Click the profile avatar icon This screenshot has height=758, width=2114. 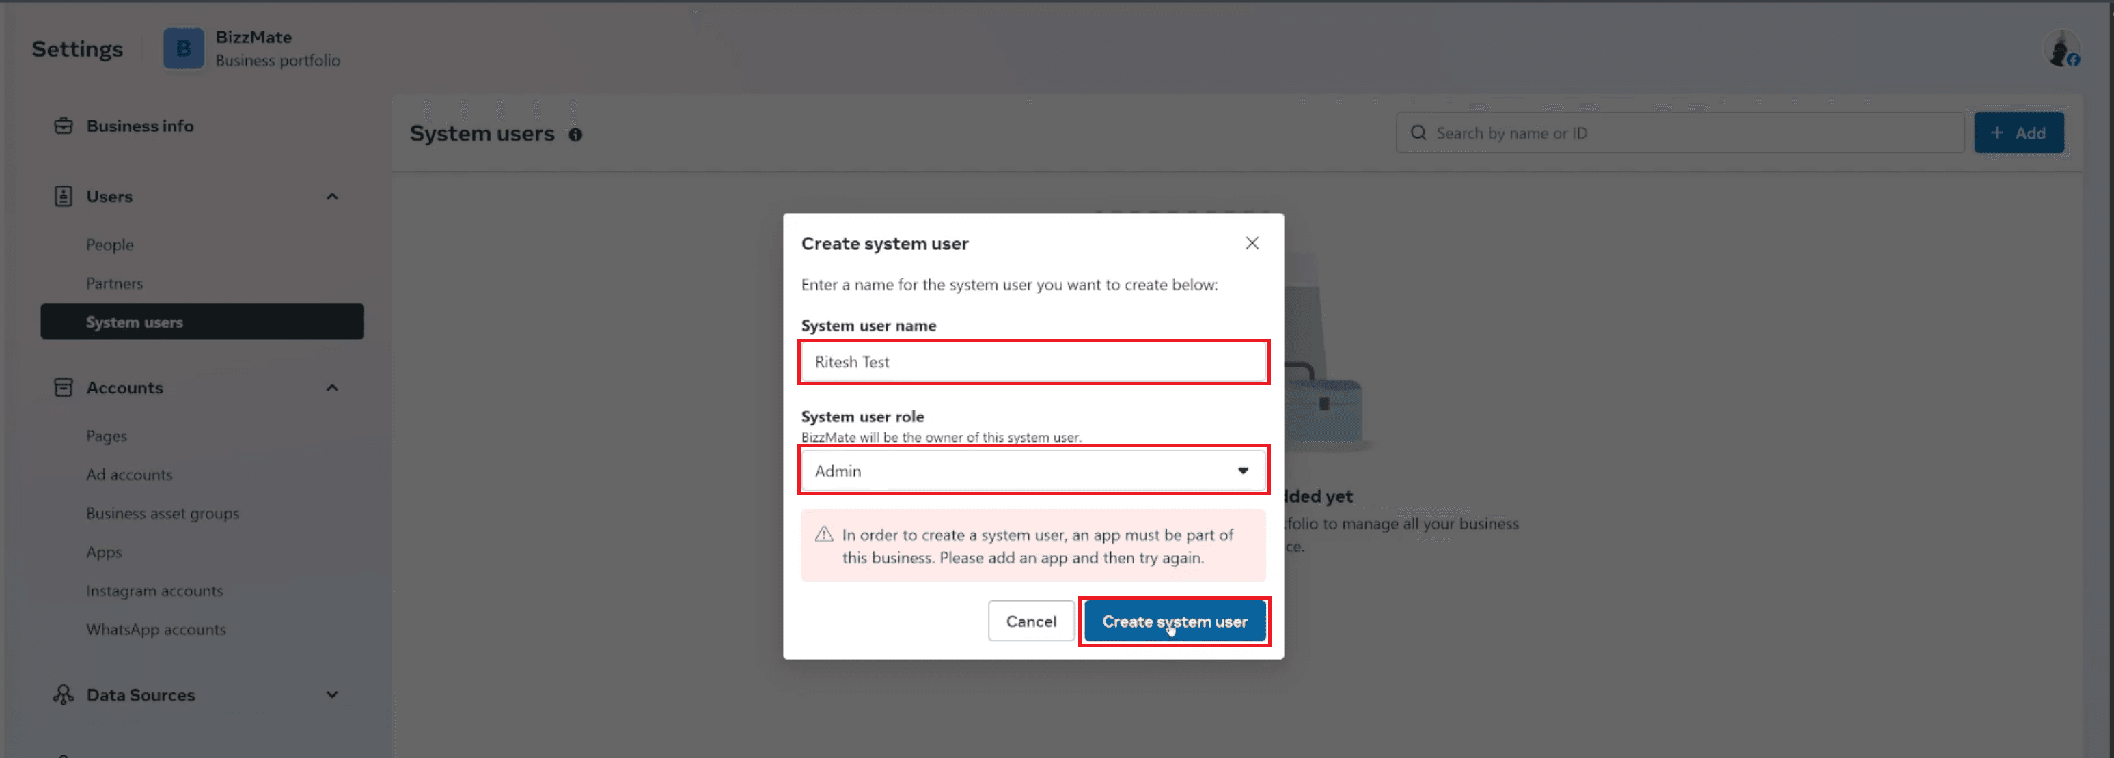2061,50
